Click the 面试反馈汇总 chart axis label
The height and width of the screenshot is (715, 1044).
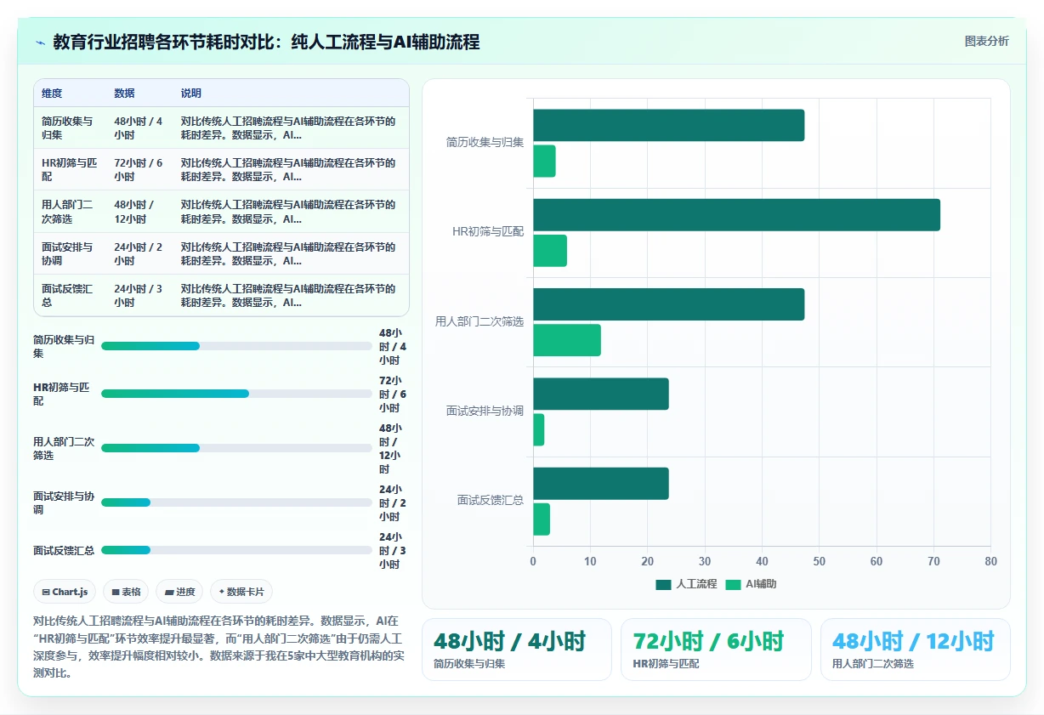pos(491,500)
